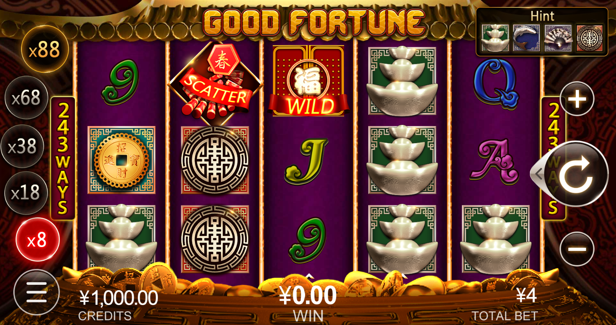Select the x68 multiplier

coord(26,98)
